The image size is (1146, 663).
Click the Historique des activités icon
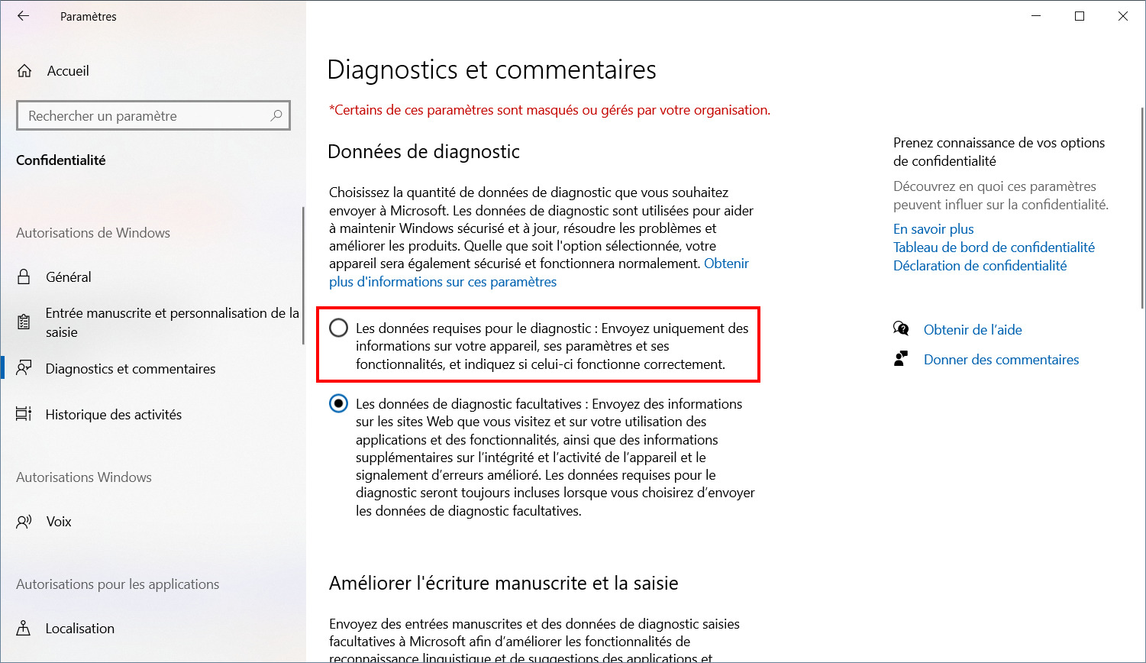tap(24, 415)
